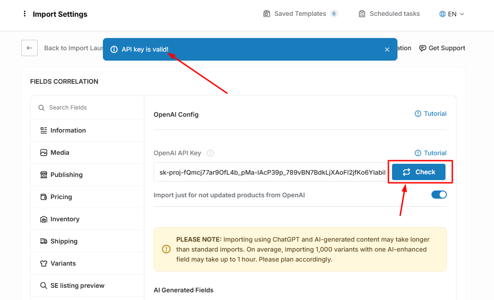Open Saved Templates
This screenshot has width=494, height=300.
300,14
